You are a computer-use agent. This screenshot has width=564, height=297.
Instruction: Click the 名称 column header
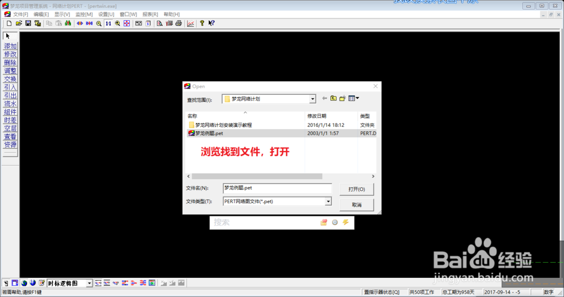click(x=245, y=116)
